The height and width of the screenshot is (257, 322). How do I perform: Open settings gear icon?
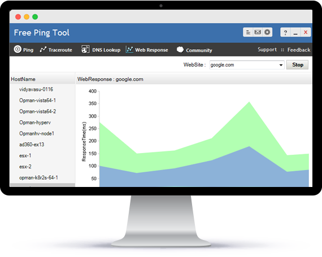point(267,32)
